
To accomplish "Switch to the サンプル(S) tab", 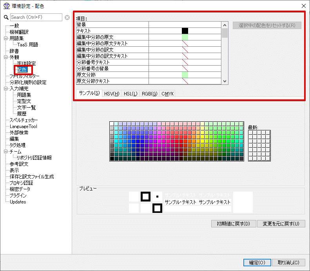I will [x=89, y=93].
